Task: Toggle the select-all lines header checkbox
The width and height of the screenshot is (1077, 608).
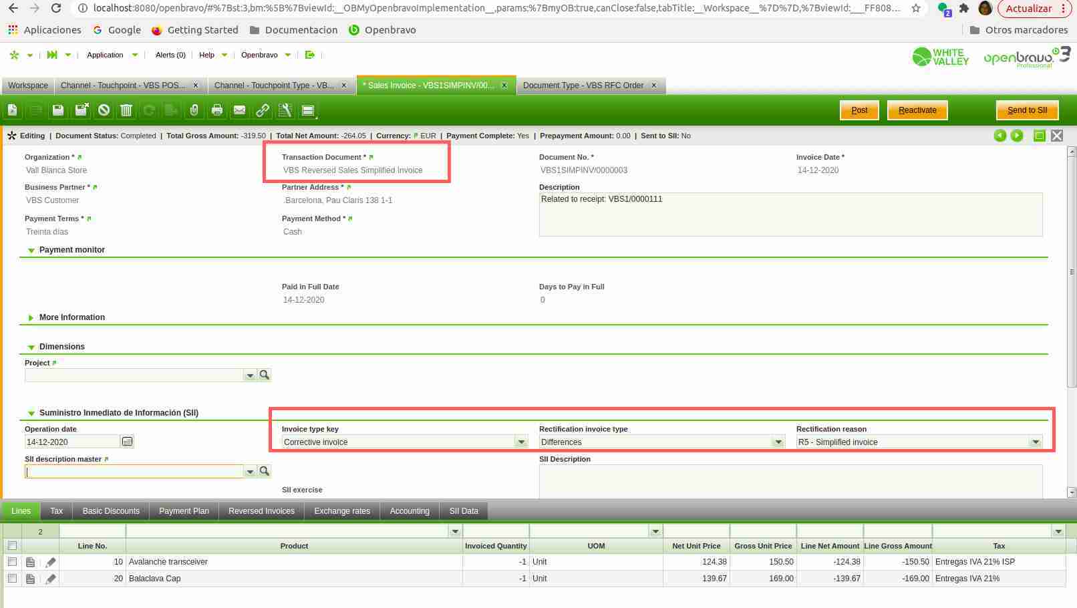Action: coord(12,546)
